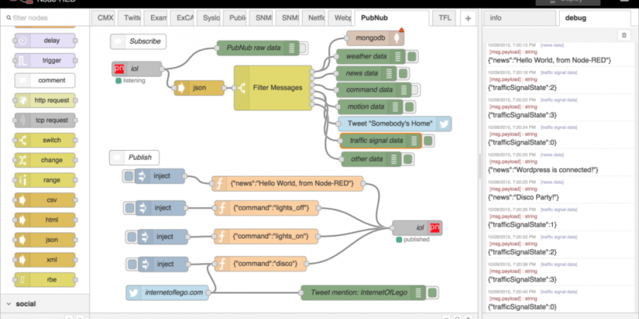Select the trigger node in palette
Viewport: 639px width, 319px height.
tap(45, 61)
